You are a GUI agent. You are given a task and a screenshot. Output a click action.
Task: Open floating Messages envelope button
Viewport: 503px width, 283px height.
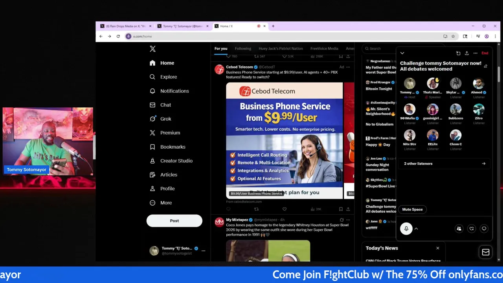pos(486,252)
